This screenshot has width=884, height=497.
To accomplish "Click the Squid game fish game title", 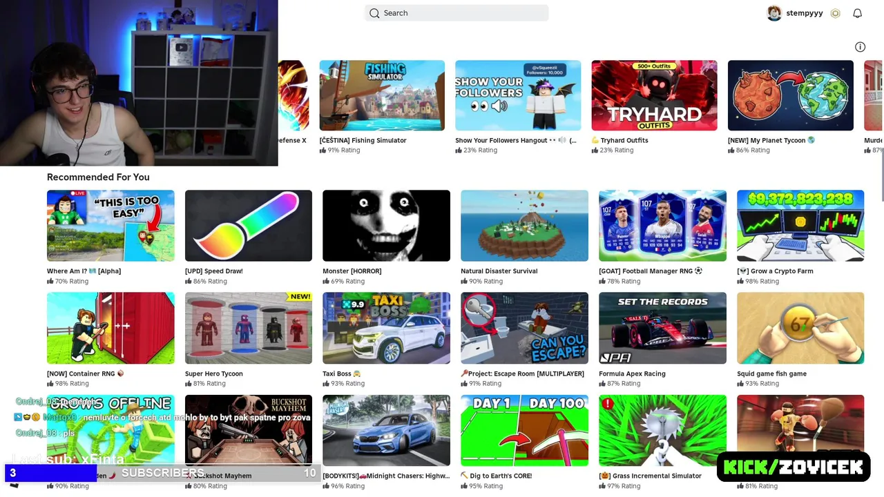I will [771, 373].
